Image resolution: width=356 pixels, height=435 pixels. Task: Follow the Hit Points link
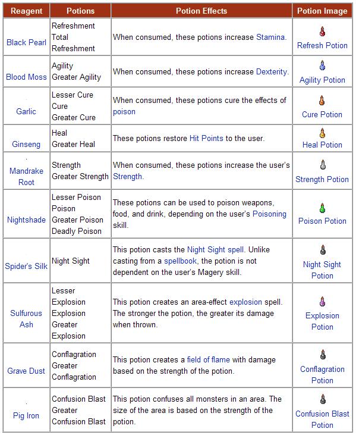(x=206, y=138)
